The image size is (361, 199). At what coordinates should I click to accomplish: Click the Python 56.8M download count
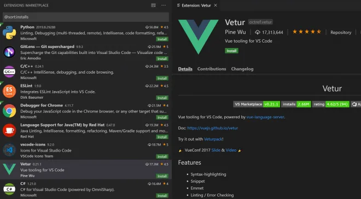click(152, 27)
